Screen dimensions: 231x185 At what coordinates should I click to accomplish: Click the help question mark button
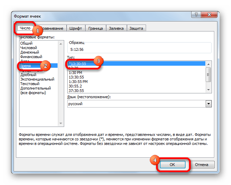[196, 15]
